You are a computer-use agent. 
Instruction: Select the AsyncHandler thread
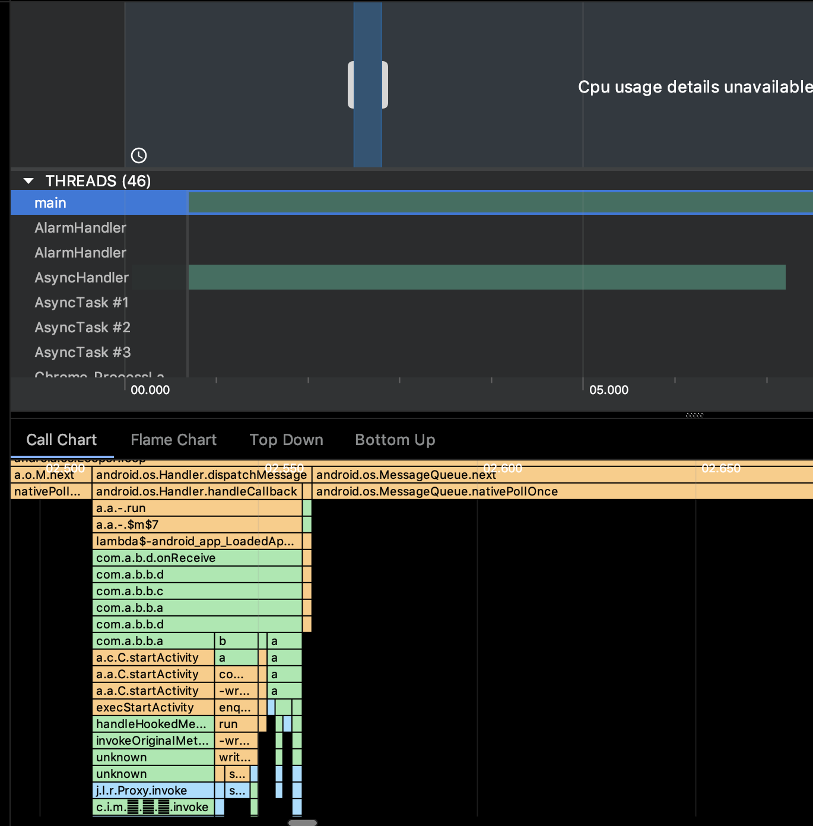coord(81,278)
